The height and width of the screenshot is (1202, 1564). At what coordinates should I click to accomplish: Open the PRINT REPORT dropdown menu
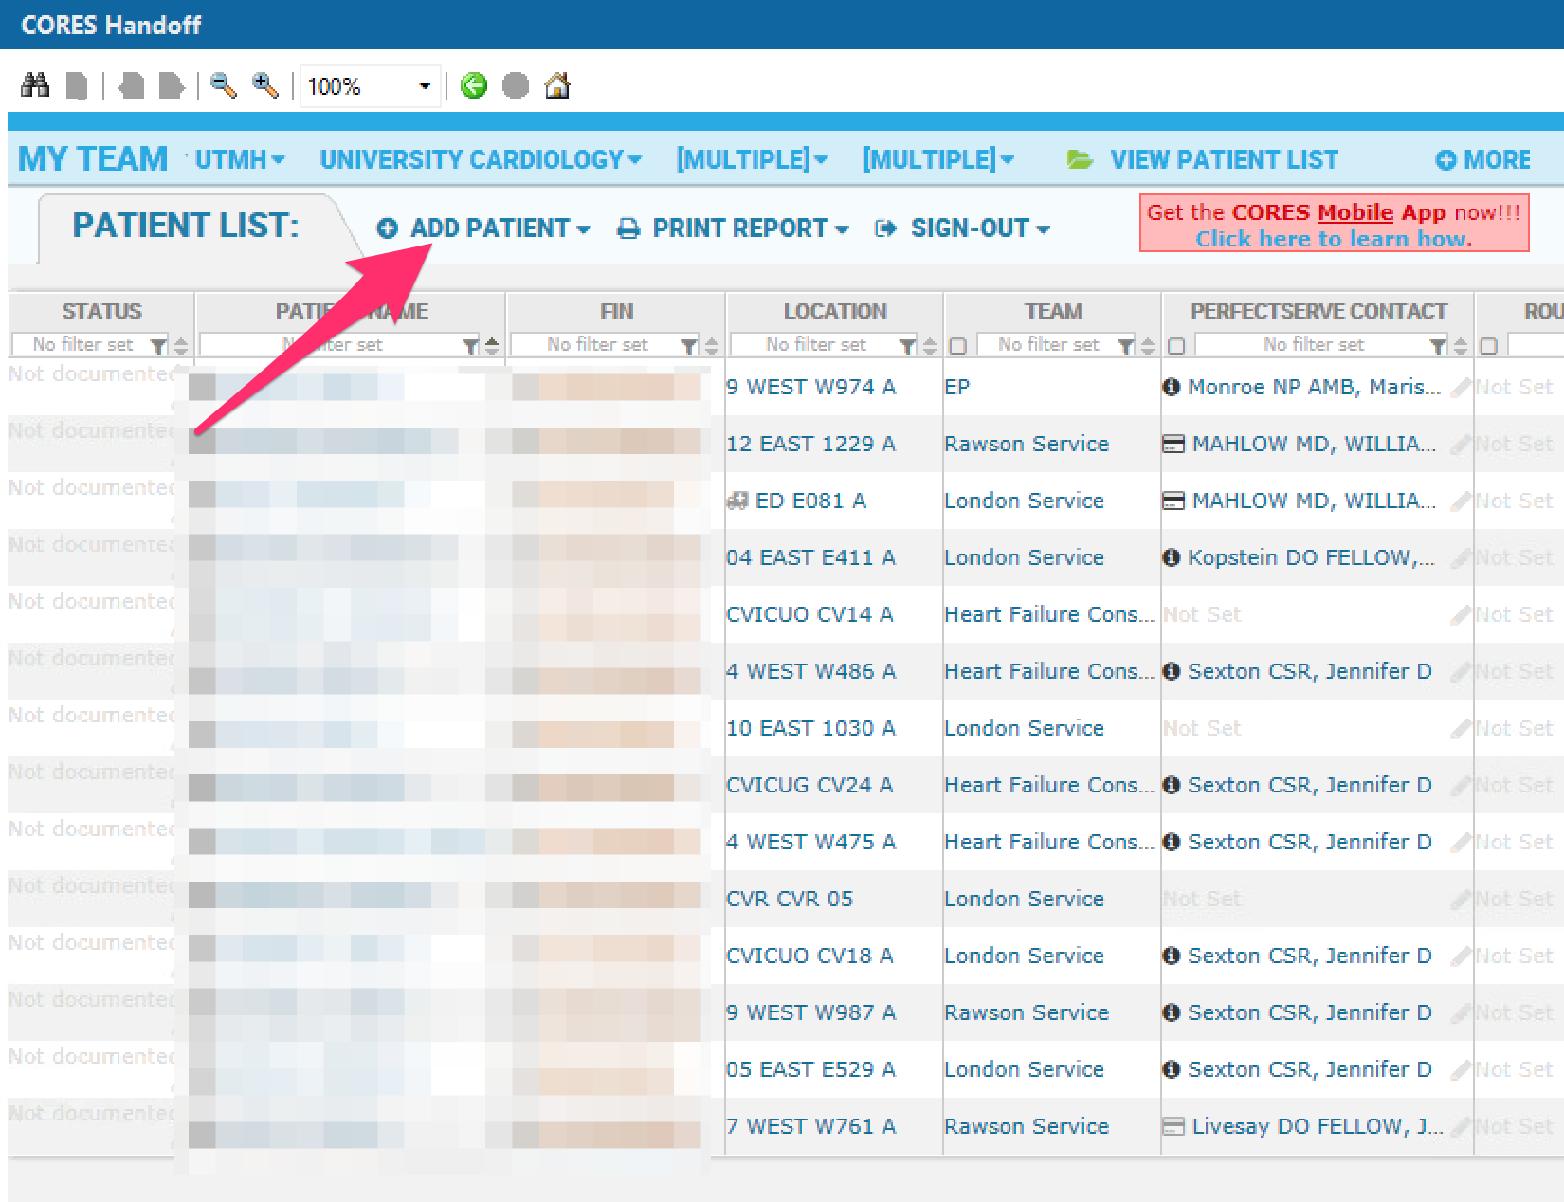coord(733,228)
